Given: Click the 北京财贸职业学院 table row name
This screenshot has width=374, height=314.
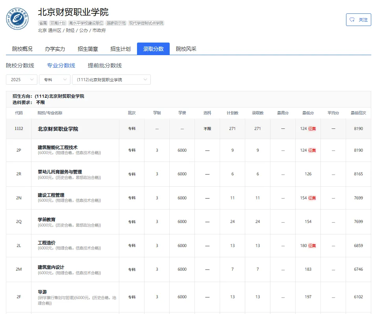Looking at the screenshot, I should (58, 129).
